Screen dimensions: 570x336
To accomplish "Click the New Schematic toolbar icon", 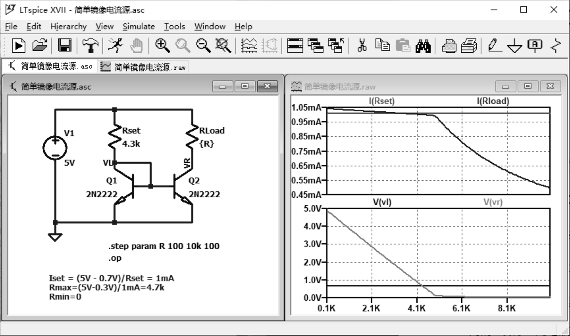I will 19,46.
